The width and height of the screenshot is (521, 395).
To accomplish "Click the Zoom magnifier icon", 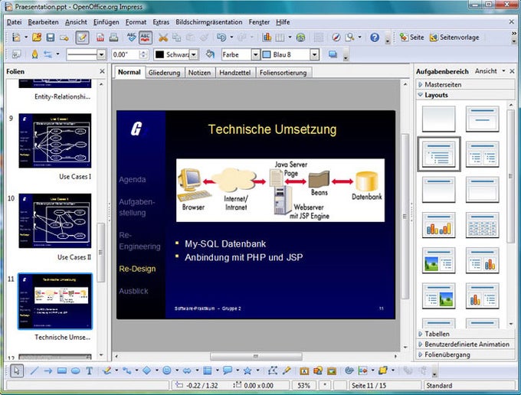I will coord(350,38).
